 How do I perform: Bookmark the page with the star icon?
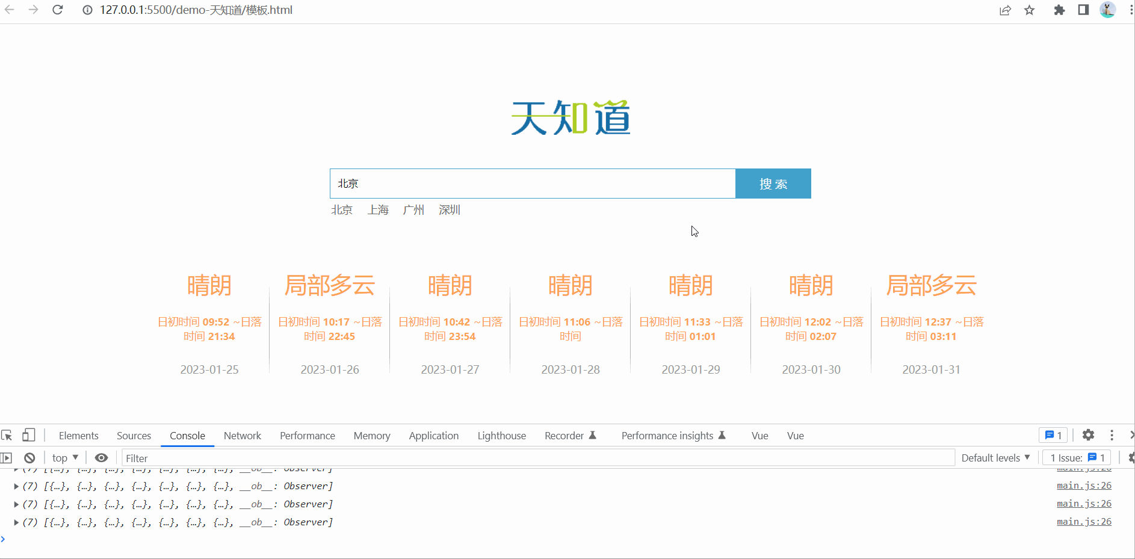(1029, 10)
